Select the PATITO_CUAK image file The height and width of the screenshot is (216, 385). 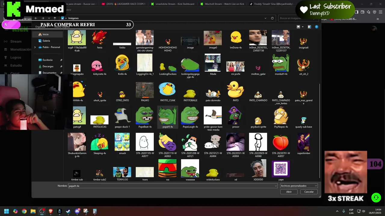coord(168,91)
